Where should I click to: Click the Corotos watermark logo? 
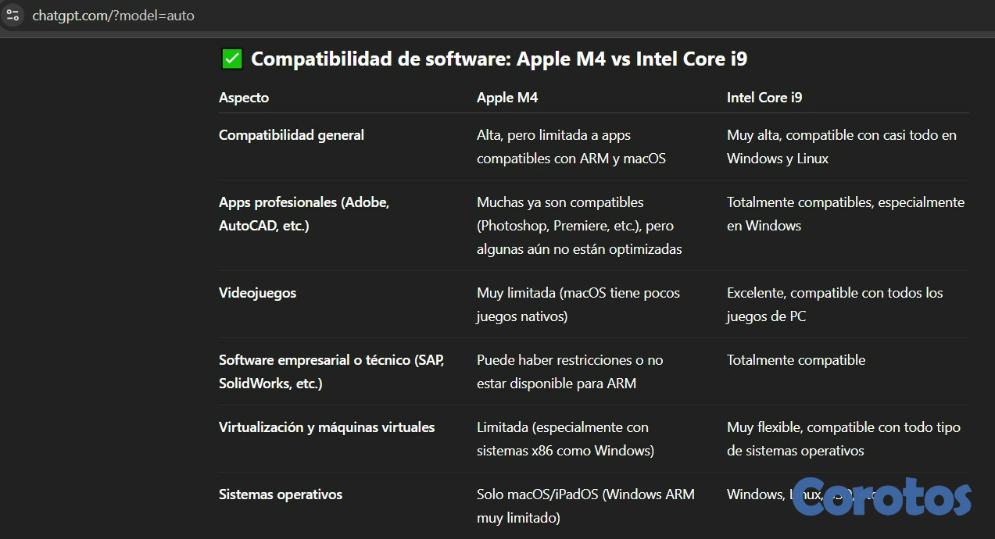point(882,498)
